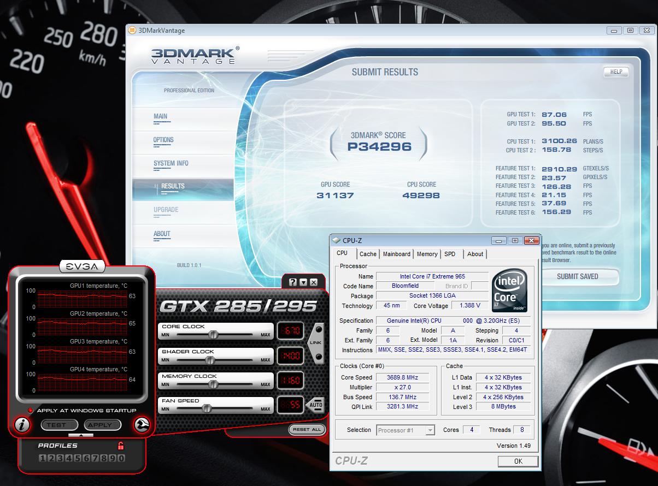Adjust SHADER CLOCK slider handle
Image resolution: width=658 pixels, height=486 pixels.
[x=209, y=360]
